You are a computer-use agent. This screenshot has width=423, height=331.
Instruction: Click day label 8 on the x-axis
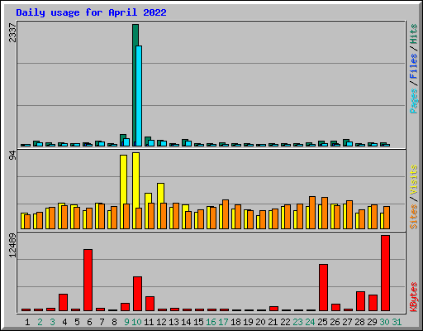114,322
